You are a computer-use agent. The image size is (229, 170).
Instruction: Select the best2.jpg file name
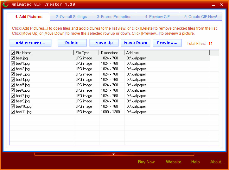click(23, 69)
